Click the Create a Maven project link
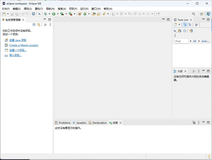This screenshot has height=160, width=212. [x=23, y=45]
